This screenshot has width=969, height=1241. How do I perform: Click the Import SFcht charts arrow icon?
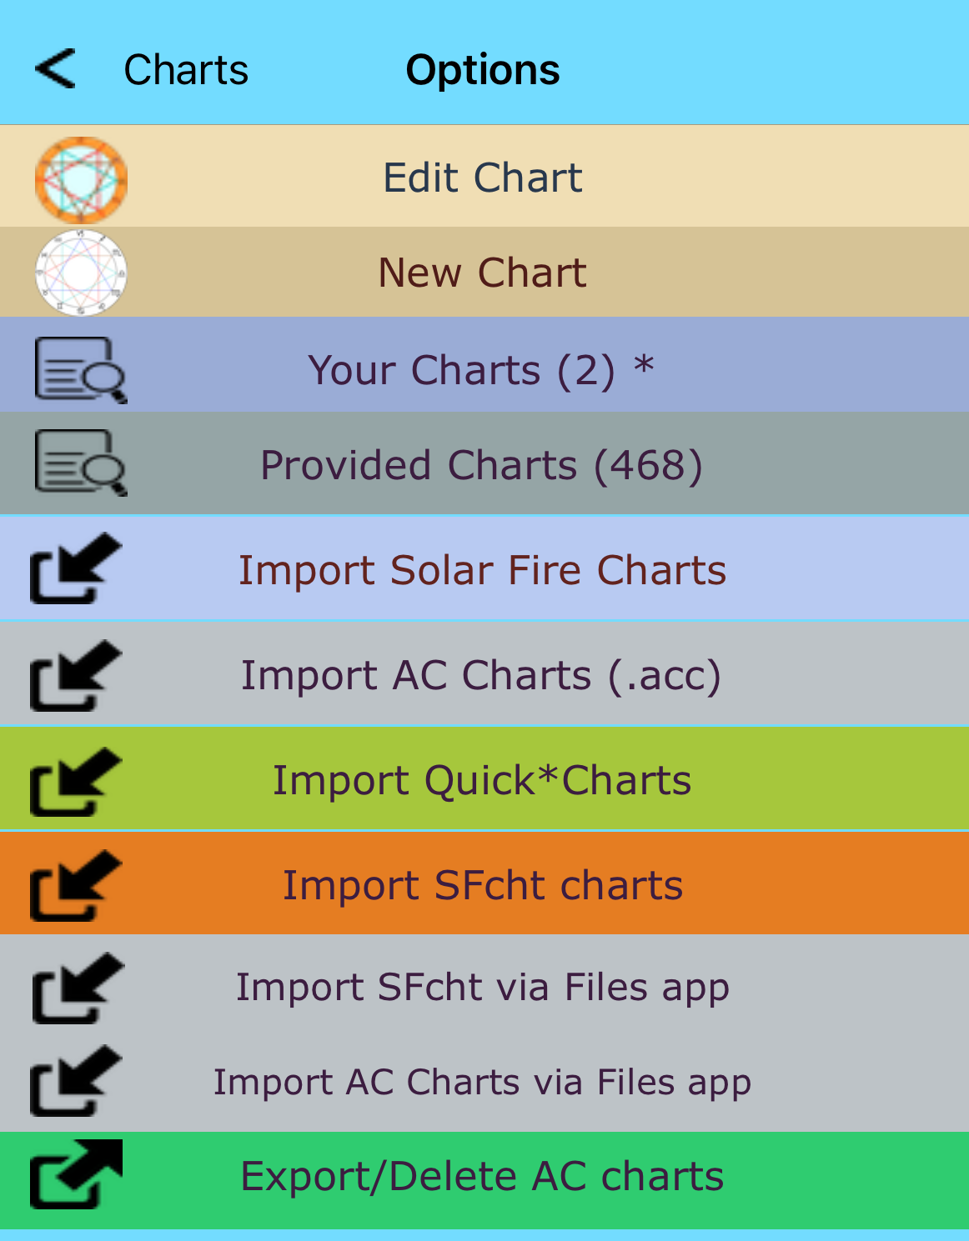pyautogui.click(x=76, y=885)
